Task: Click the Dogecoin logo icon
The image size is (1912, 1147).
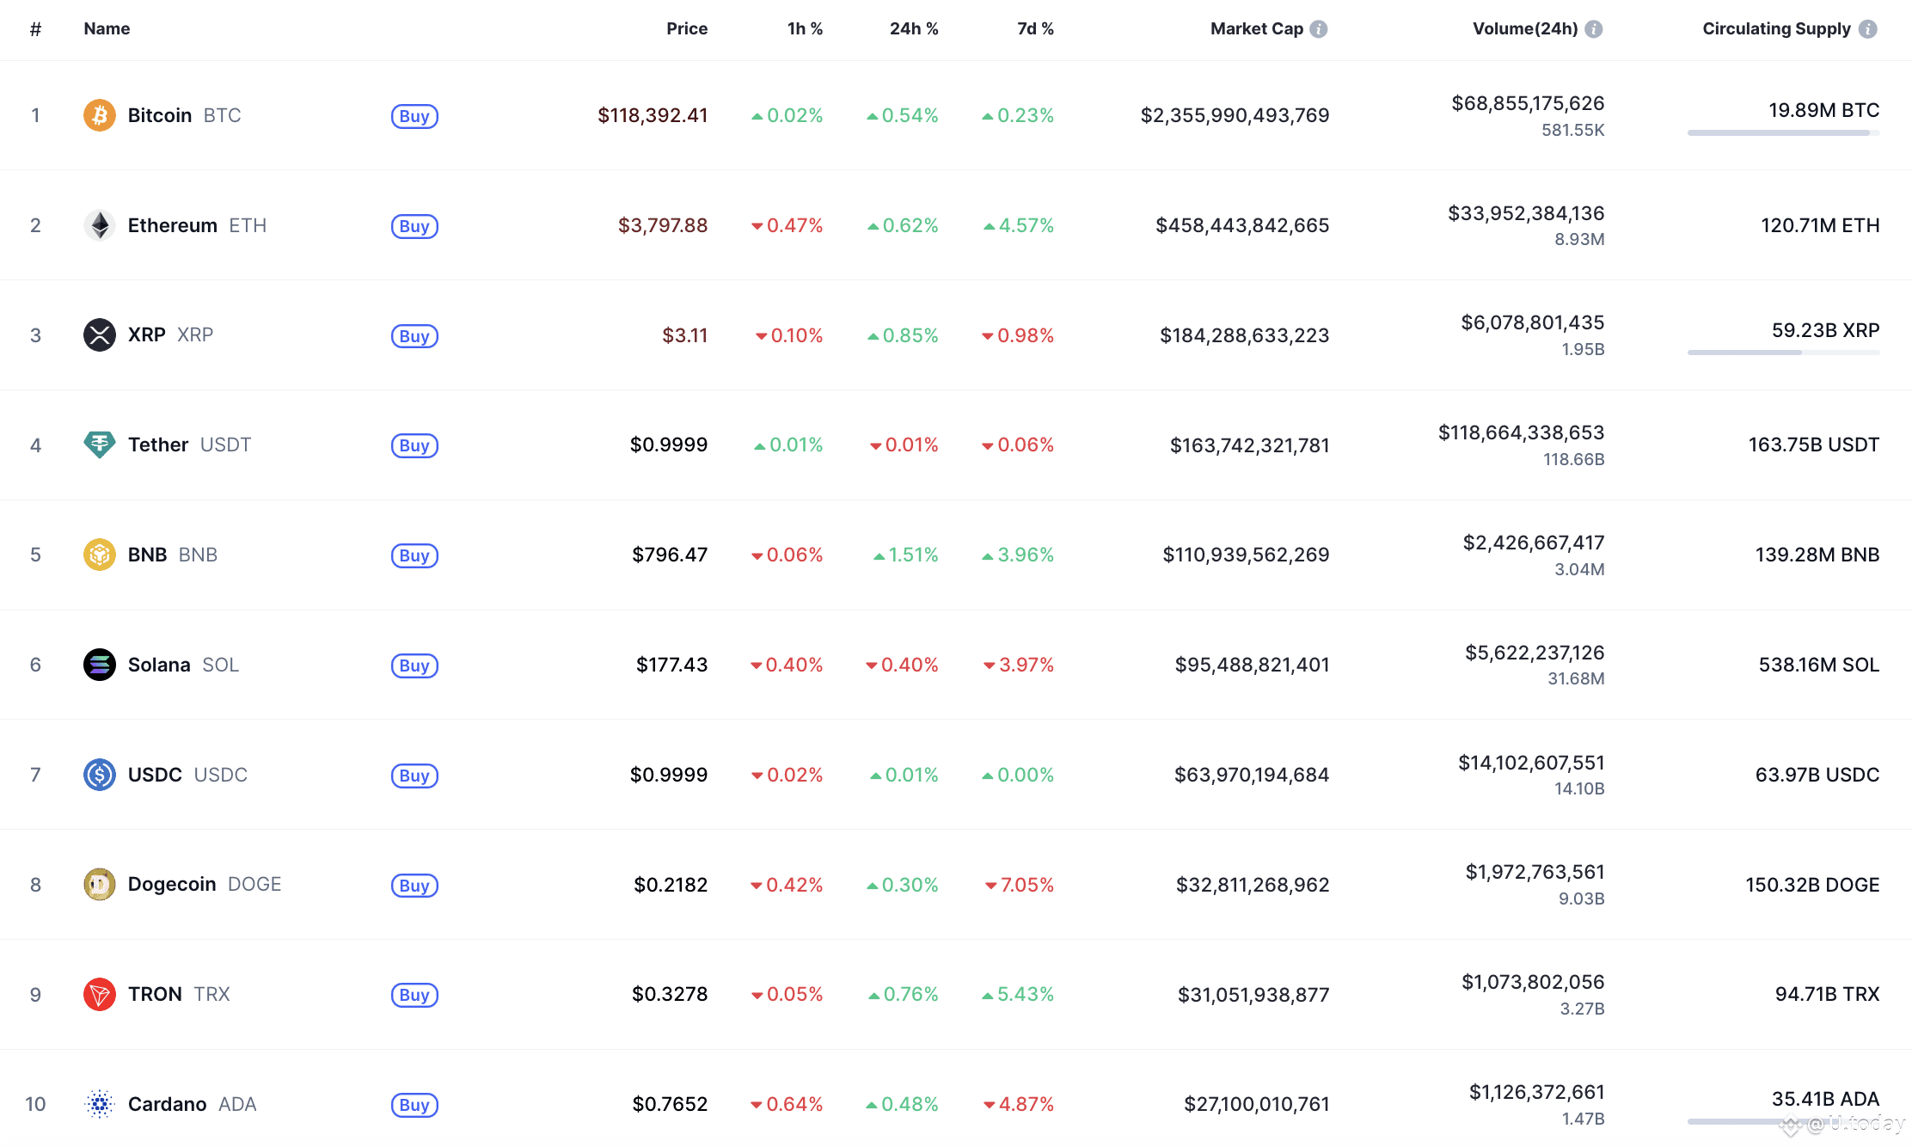Action: tap(100, 884)
